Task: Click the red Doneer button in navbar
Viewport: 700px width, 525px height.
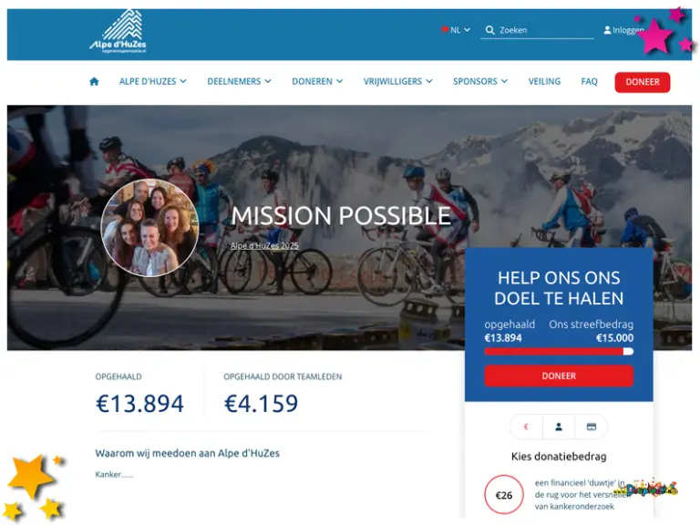Action: [643, 82]
